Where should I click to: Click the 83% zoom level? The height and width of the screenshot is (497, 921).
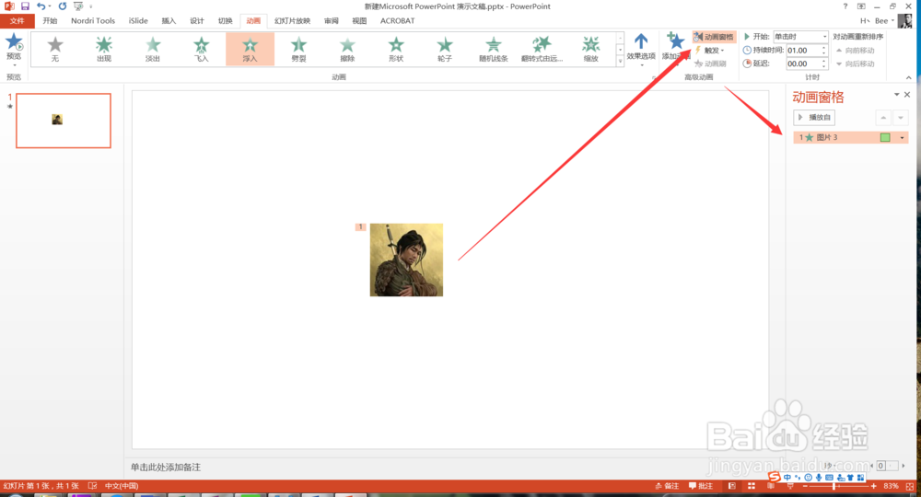click(x=891, y=487)
